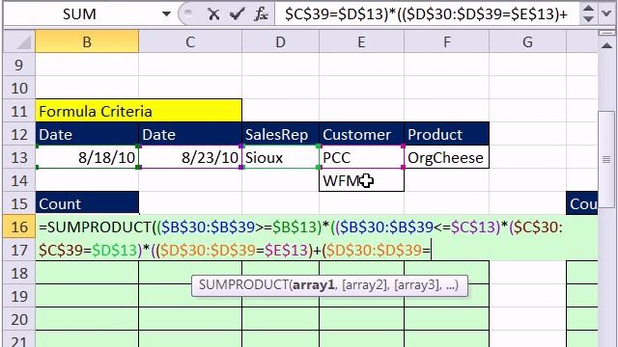
Task: Click the vertical scrollbar up arrow
Action: [606, 45]
